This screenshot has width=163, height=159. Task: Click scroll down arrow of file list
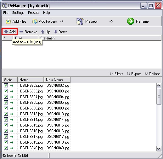pyautogui.click(x=159, y=149)
